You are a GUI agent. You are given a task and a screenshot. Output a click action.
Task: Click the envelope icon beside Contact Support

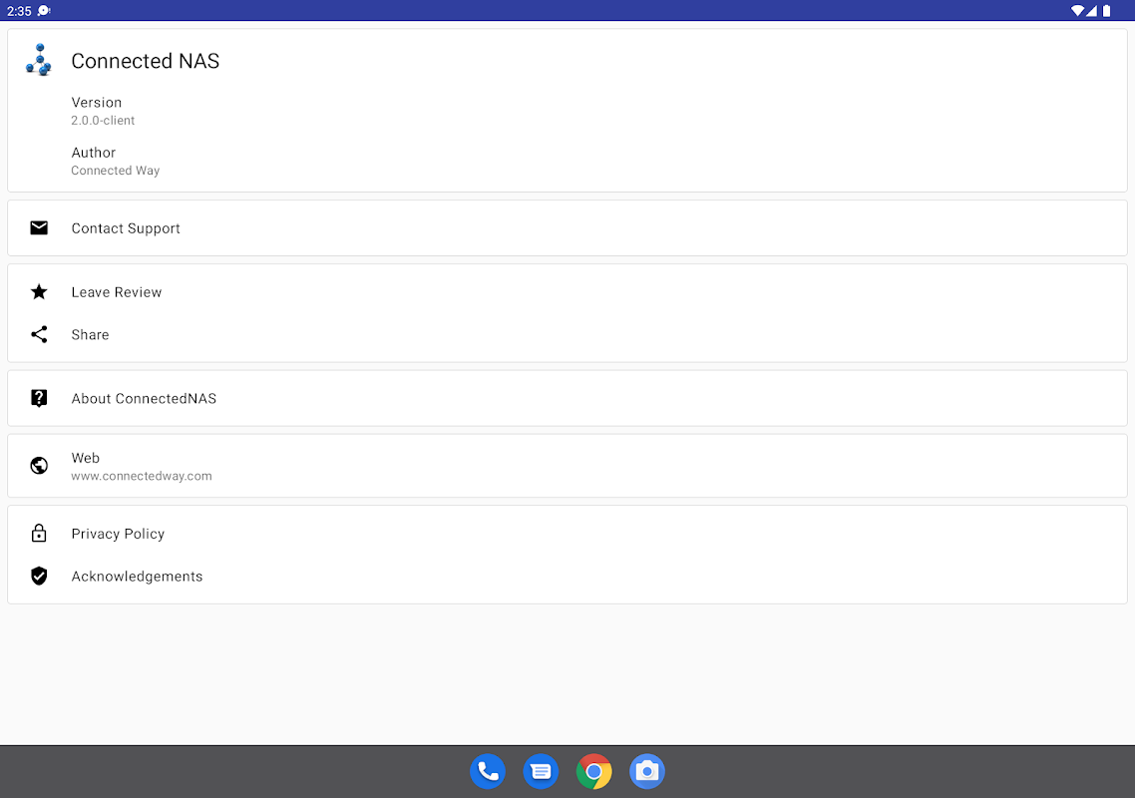point(39,228)
